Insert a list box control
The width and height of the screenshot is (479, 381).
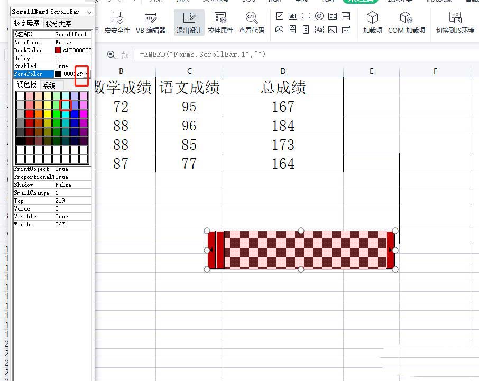pyautogui.click(x=333, y=16)
